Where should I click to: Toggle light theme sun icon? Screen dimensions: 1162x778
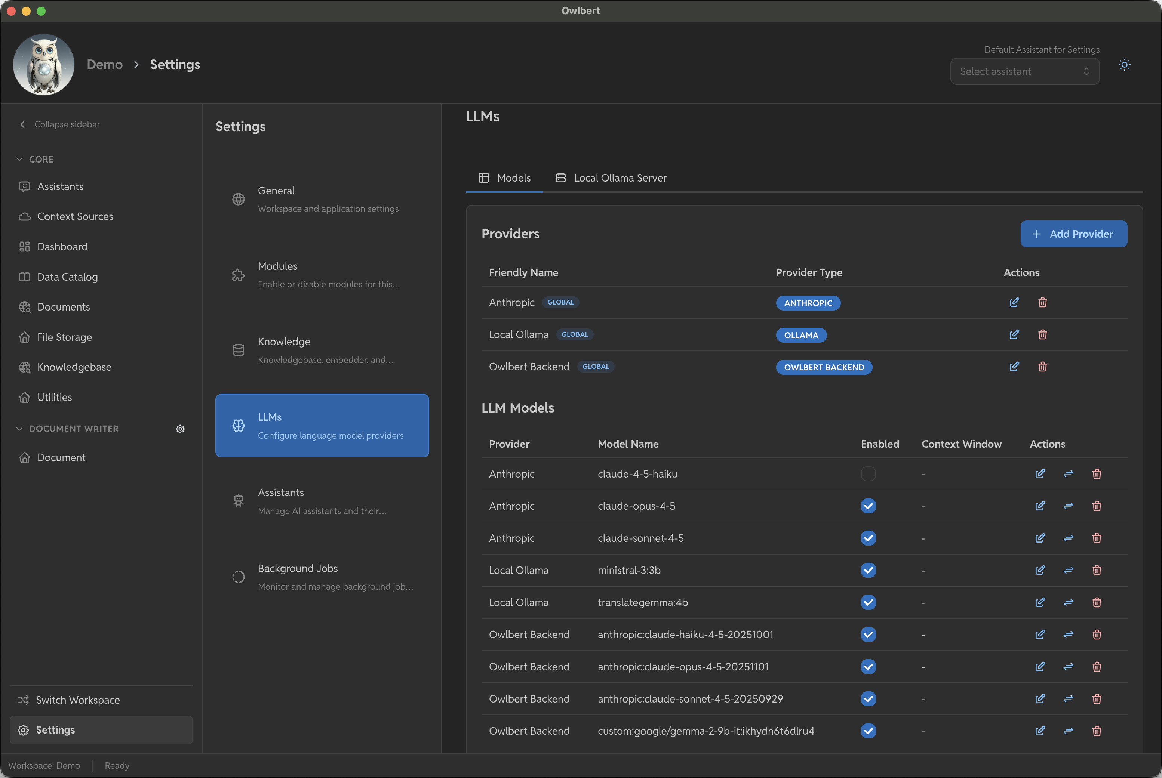[x=1124, y=65]
